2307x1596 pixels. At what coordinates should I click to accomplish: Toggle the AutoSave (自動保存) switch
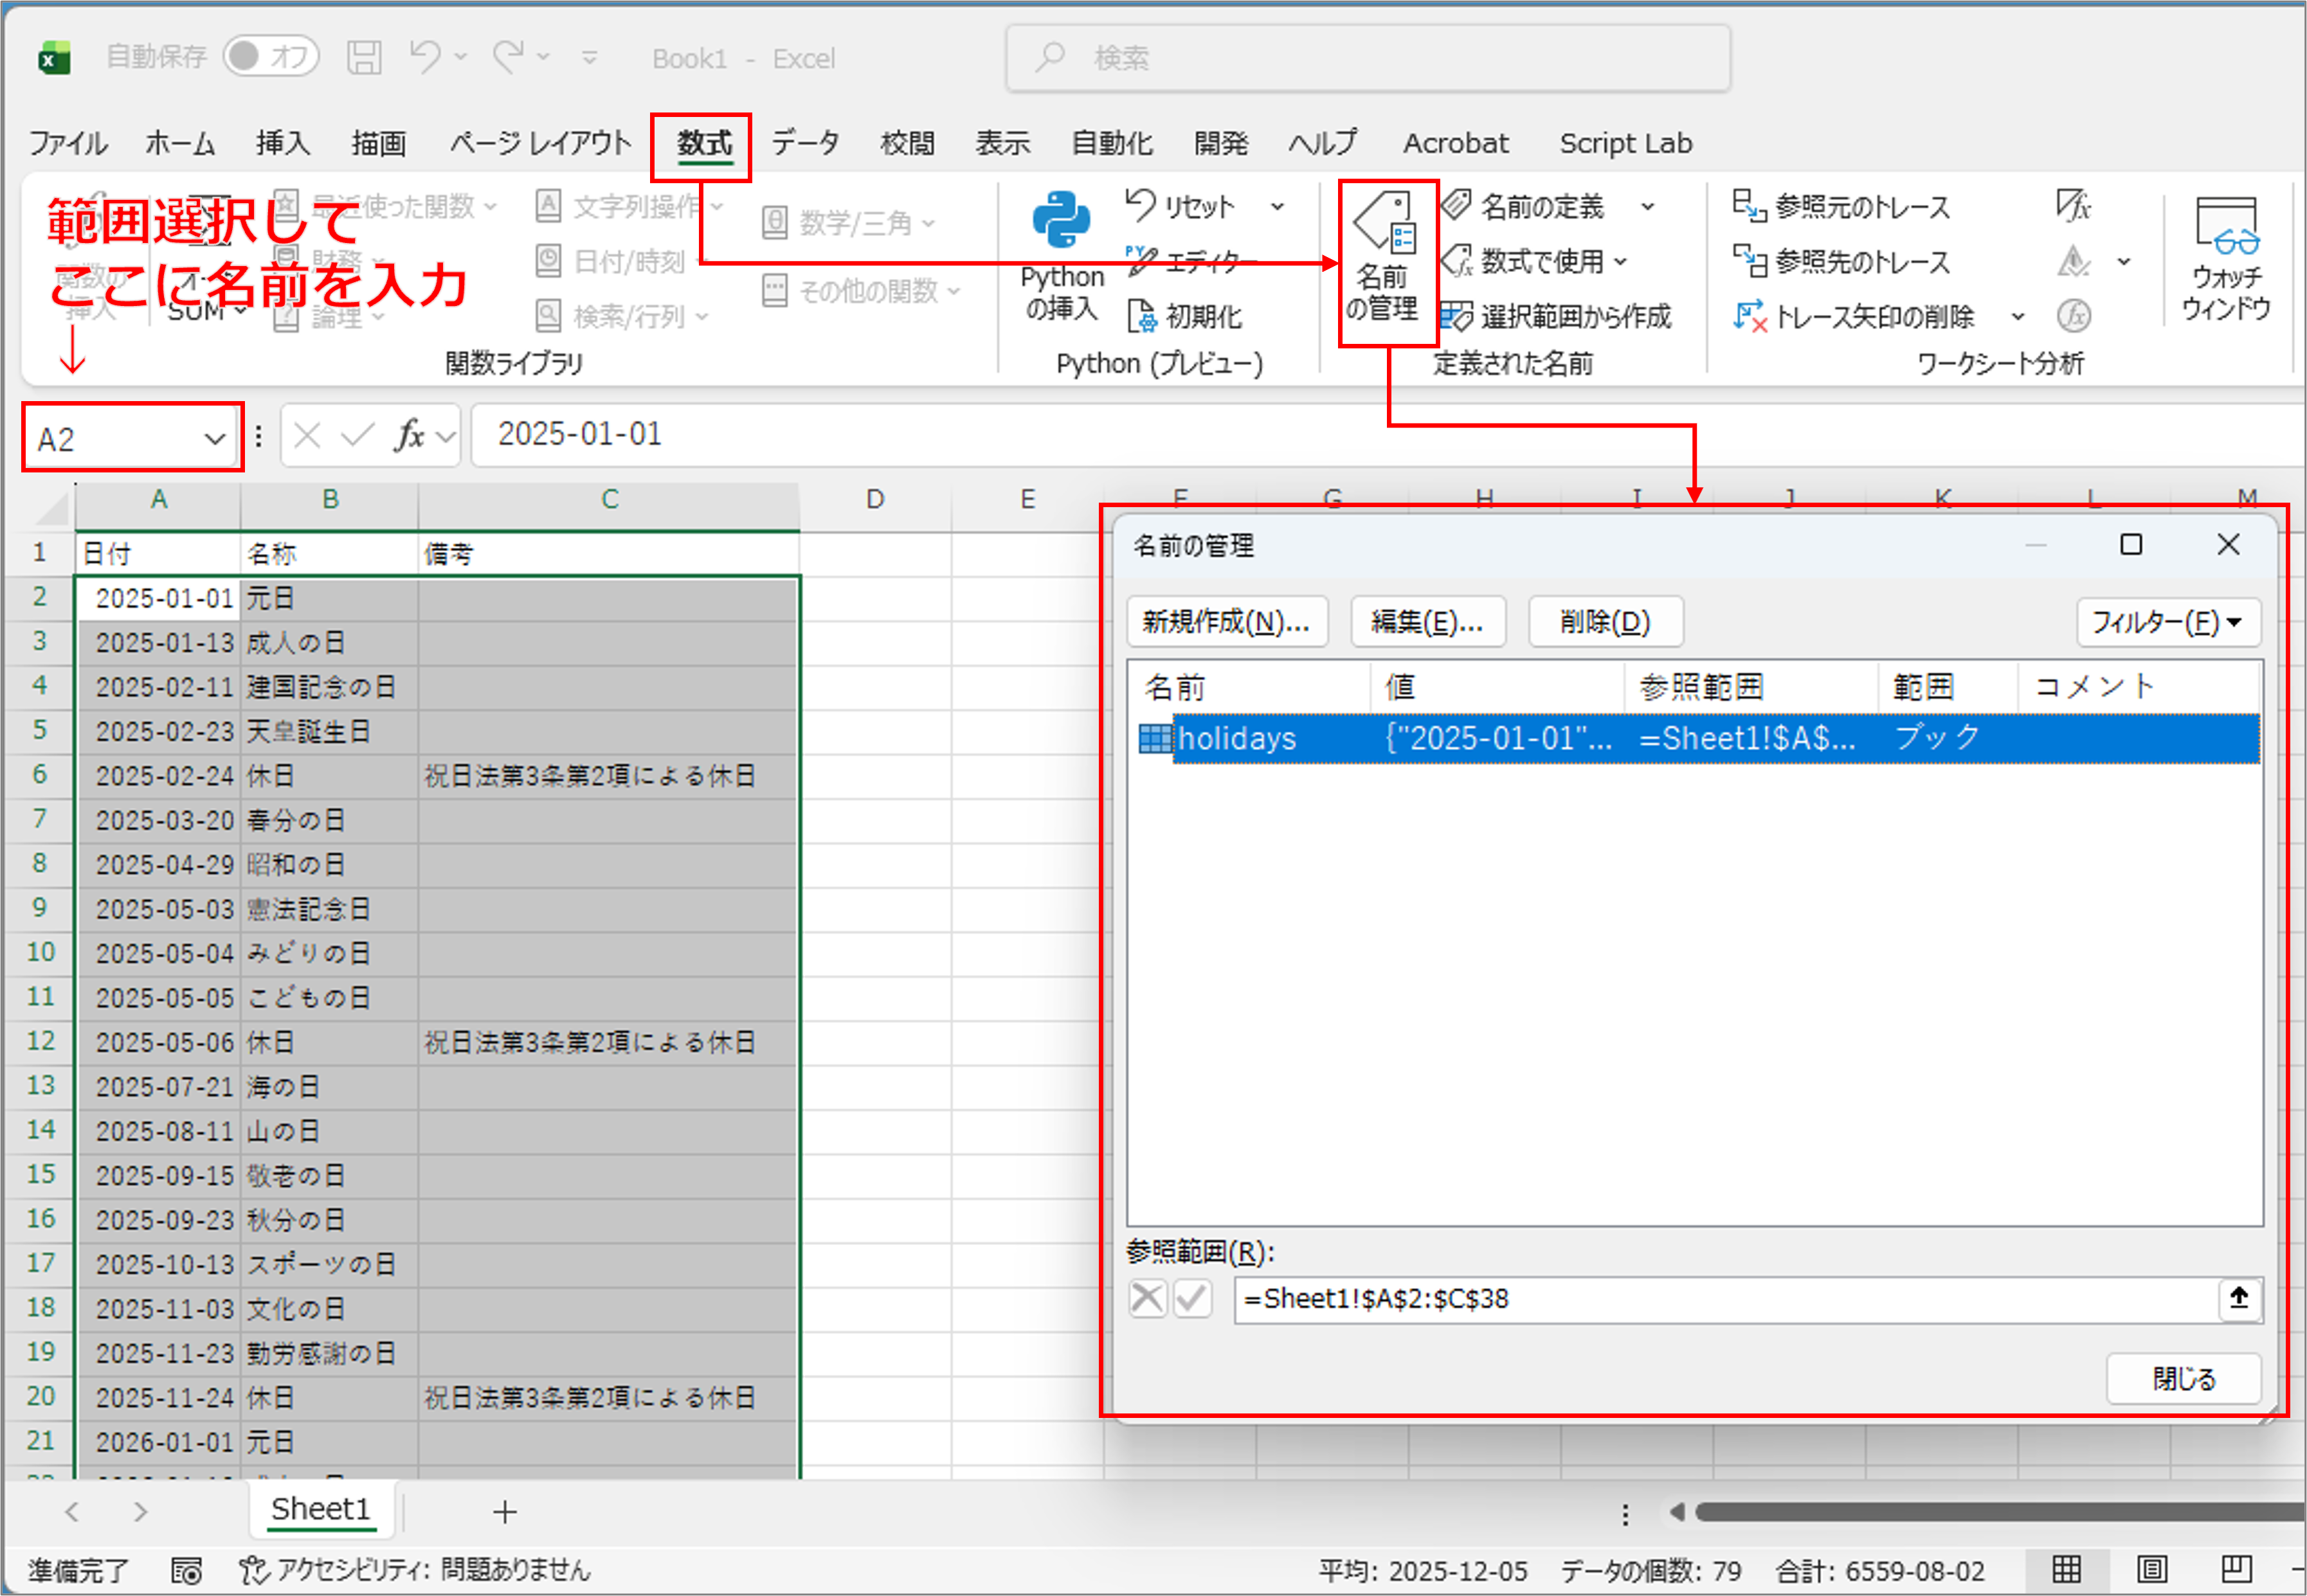pyautogui.click(x=270, y=57)
